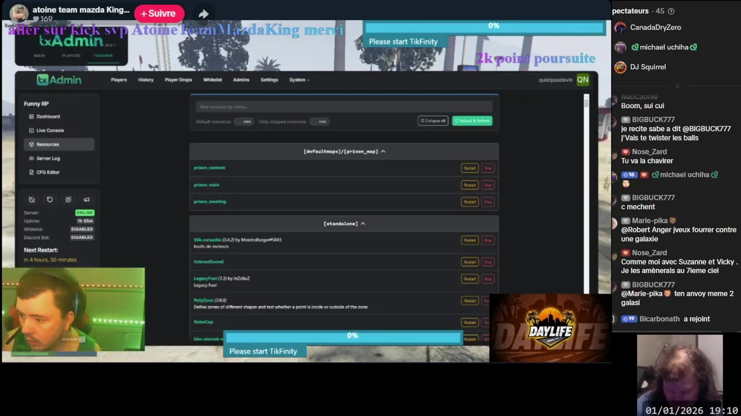The height and width of the screenshot is (416, 741).
Task: Stop the InteractSound resource
Action: (487, 262)
